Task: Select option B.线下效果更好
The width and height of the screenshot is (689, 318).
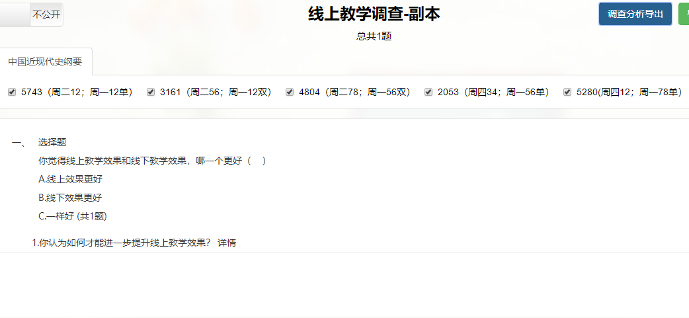Action: [70, 198]
